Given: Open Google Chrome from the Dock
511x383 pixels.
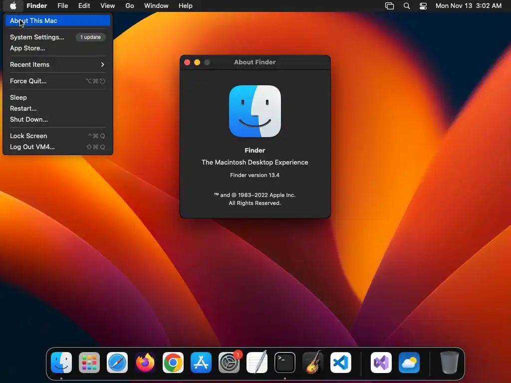Looking at the screenshot, I should click(173, 363).
